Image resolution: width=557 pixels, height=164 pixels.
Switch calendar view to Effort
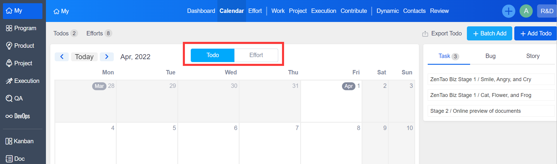[256, 55]
